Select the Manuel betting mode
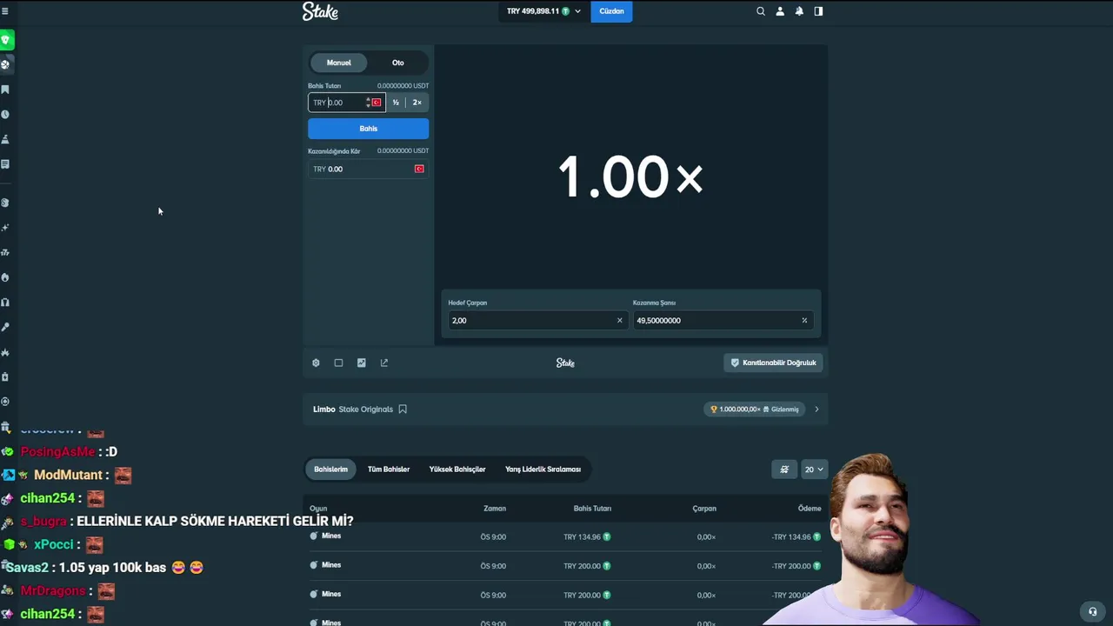This screenshot has width=1113, height=626. (x=339, y=63)
